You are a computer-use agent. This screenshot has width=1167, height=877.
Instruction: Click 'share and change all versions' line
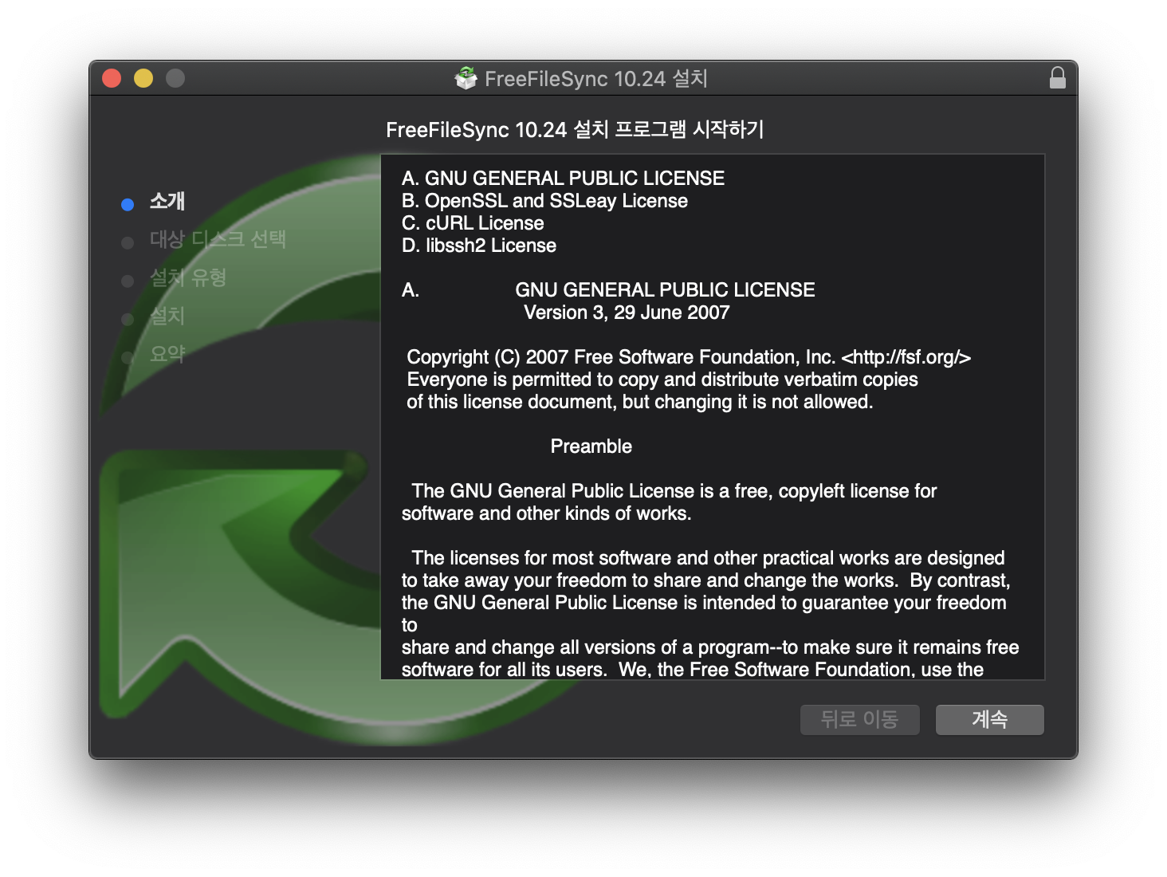[710, 647]
